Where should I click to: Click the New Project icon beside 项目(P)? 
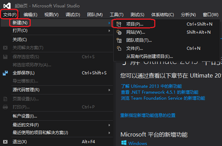[119, 24]
